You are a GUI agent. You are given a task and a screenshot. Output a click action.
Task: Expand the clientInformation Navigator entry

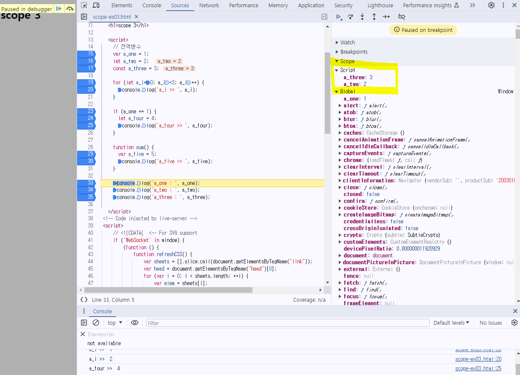340,180
